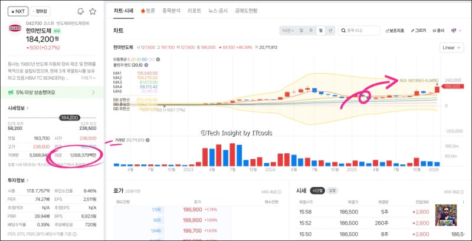Click the info icon beside 호가 KRX 제공
Screen dimensions: 472x241
(x=279, y=192)
